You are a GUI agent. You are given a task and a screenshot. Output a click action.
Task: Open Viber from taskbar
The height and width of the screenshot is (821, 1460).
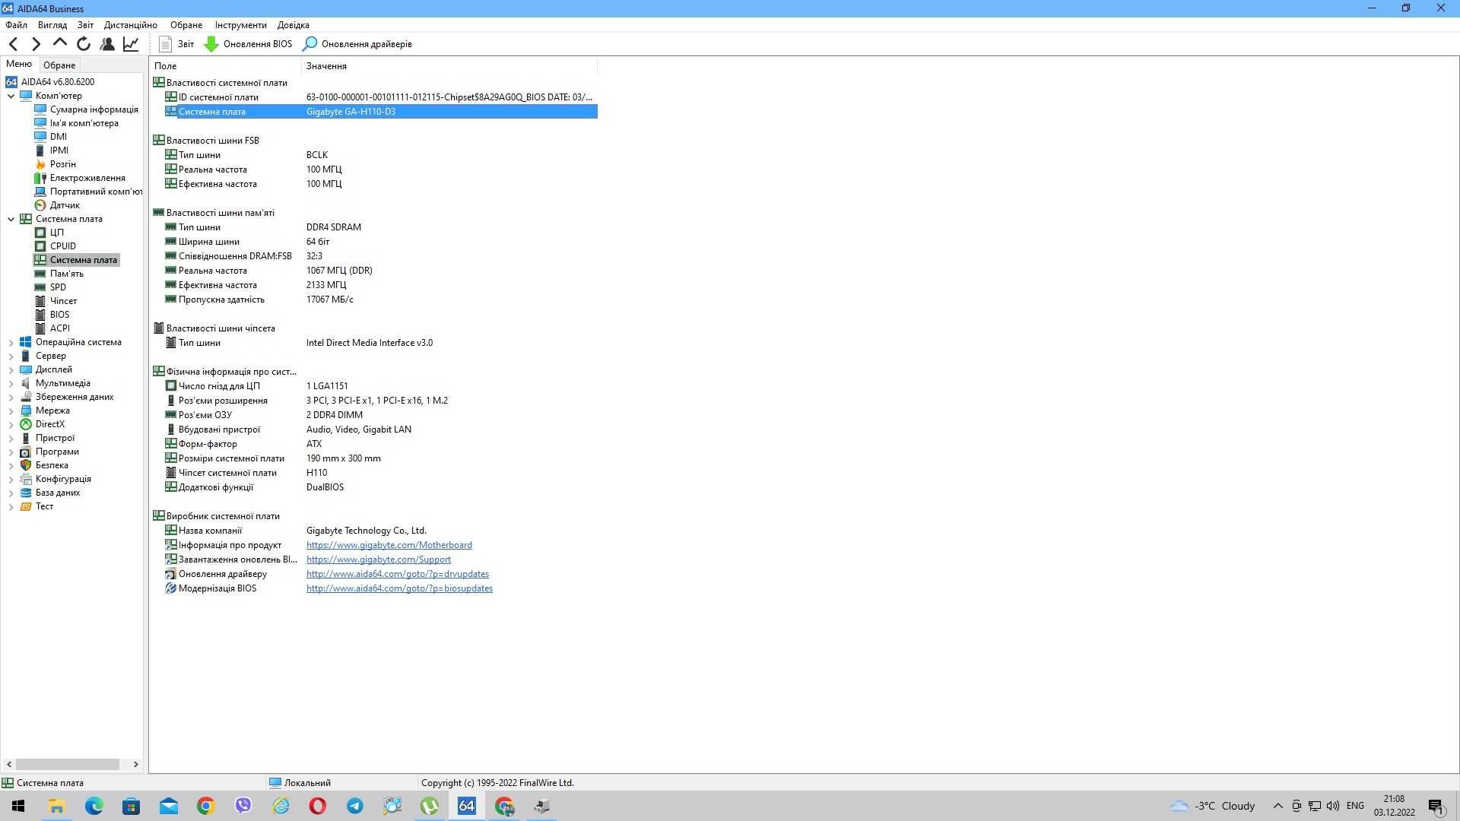pyautogui.click(x=243, y=806)
